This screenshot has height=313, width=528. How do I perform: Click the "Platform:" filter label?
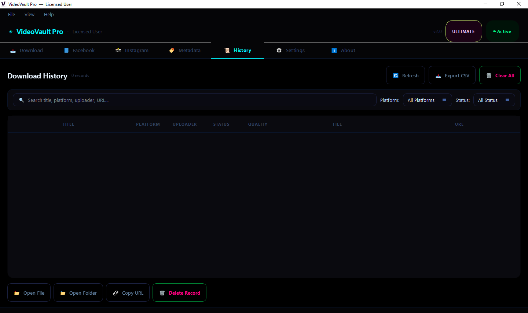coord(390,100)
